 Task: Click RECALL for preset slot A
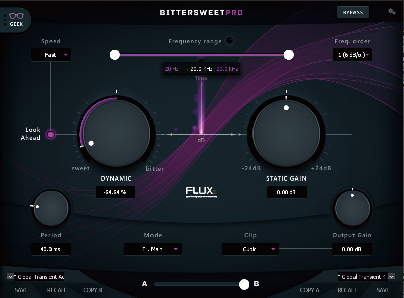[x=57, y=290]
